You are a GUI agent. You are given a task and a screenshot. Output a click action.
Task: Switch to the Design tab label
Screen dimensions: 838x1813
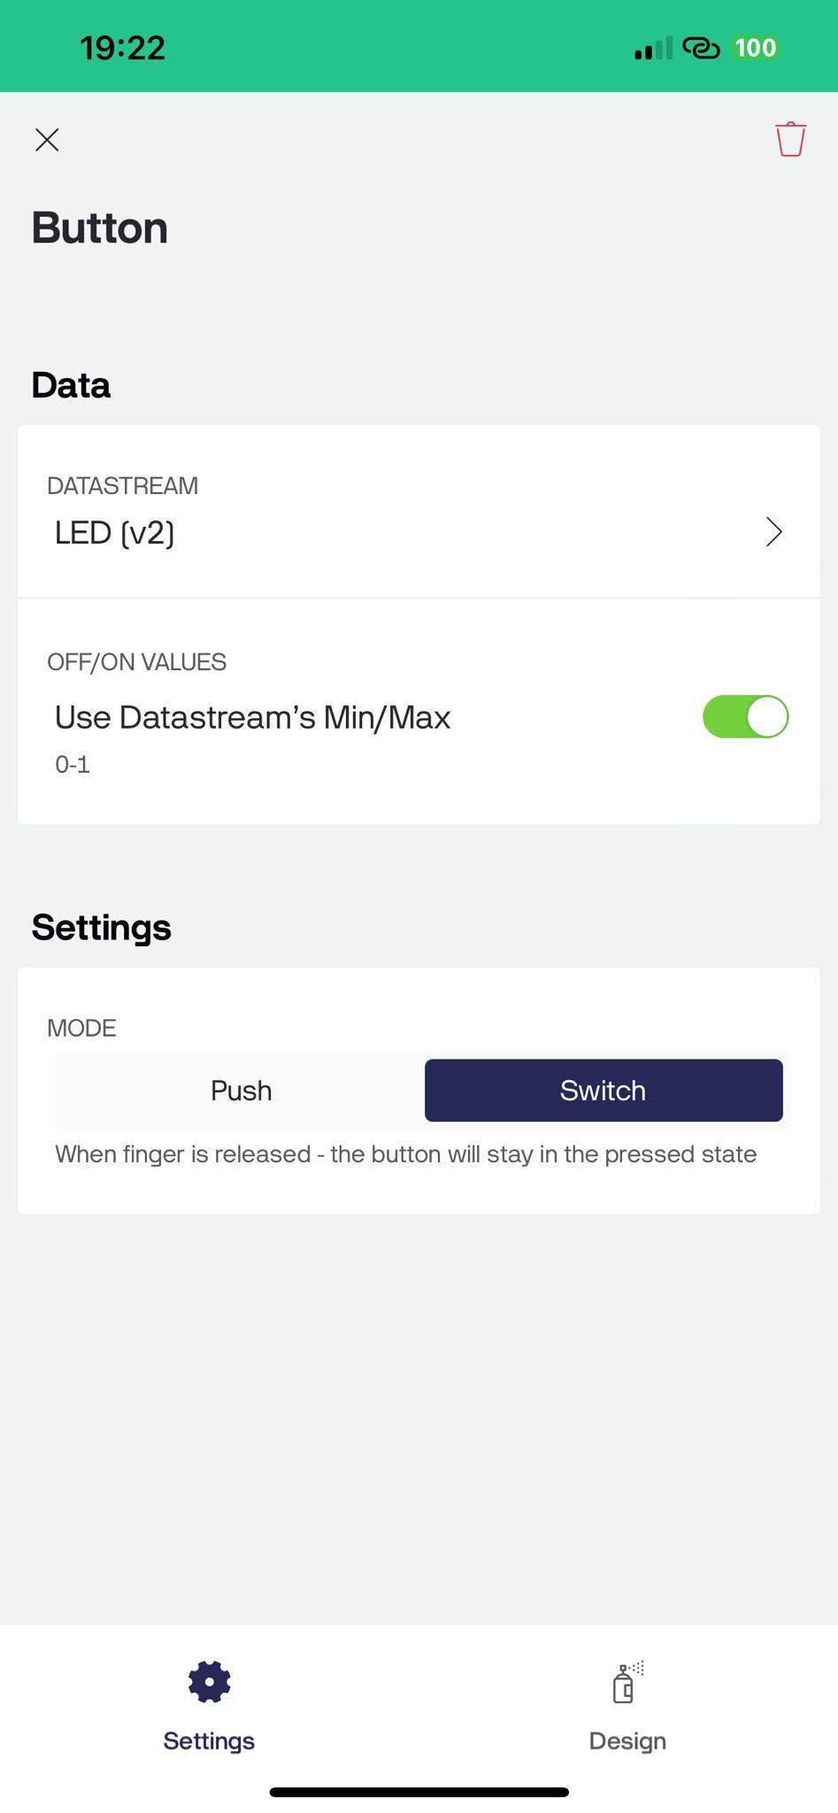[x=627, y=1741]
